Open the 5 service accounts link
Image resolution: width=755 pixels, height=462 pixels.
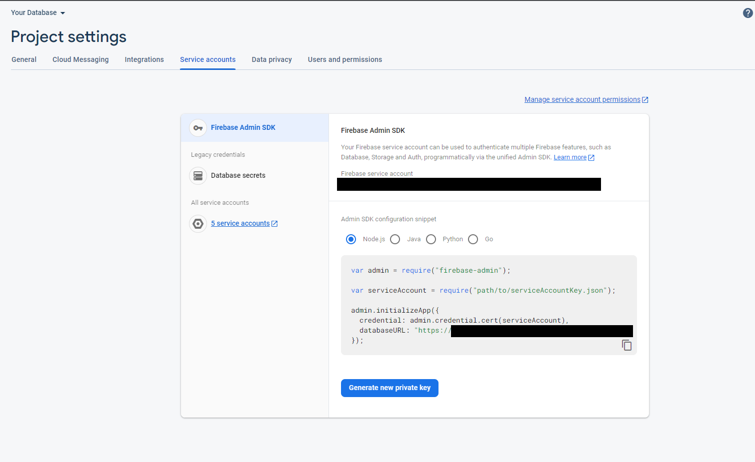point(240,224)
